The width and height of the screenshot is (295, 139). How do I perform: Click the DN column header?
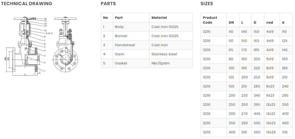tap(231, 23)
